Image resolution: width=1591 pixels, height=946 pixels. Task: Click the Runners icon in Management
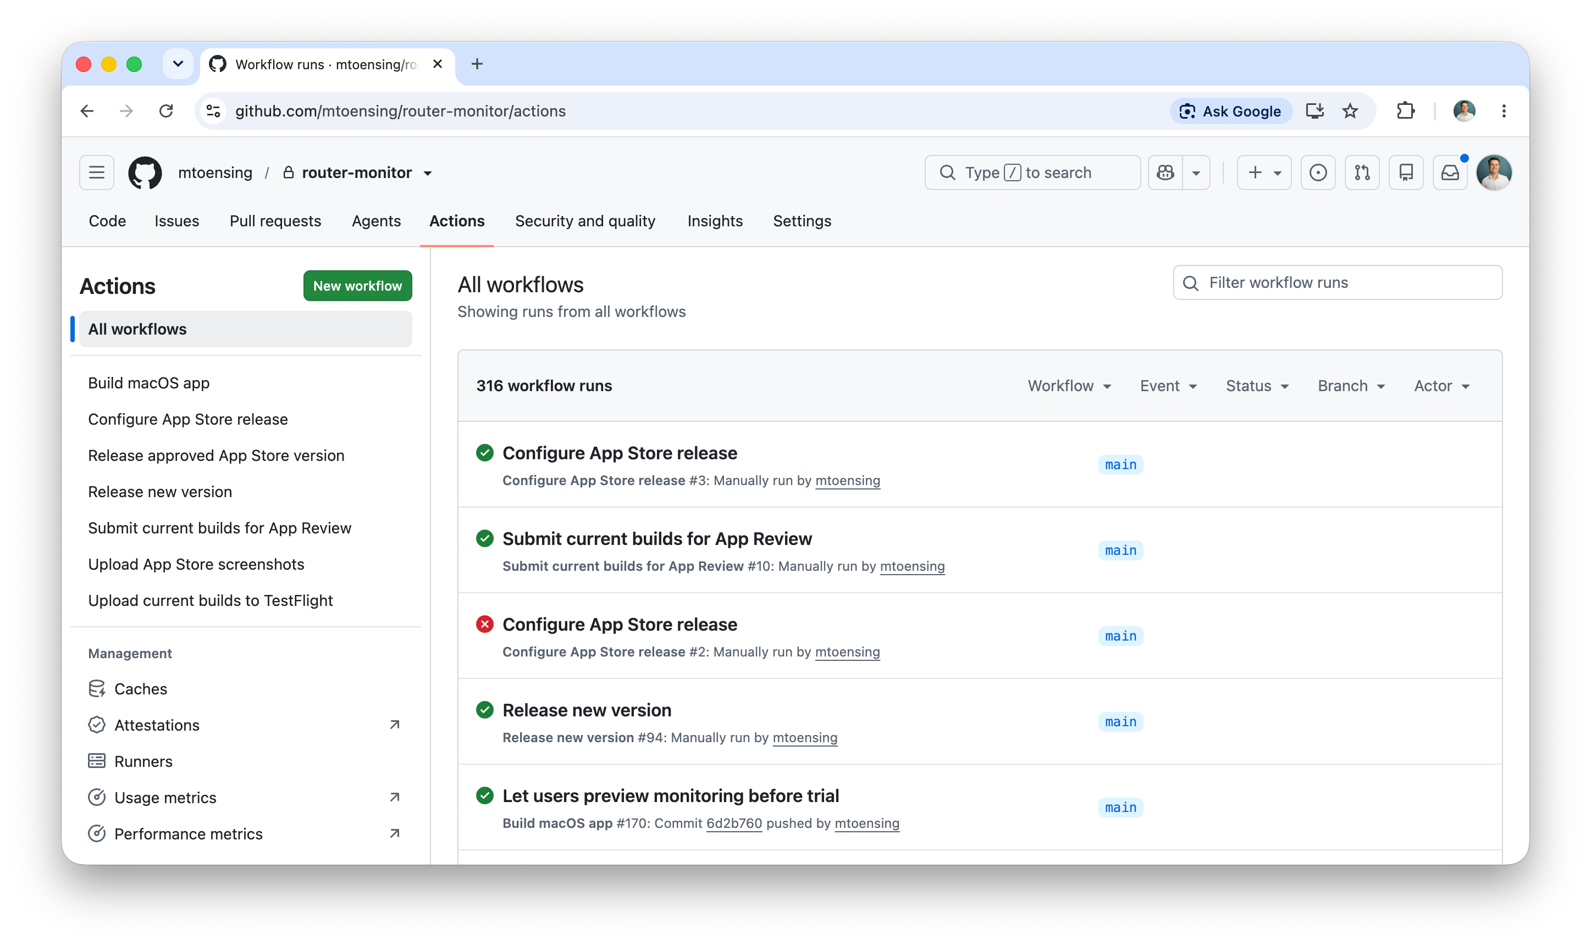[97, 761]
